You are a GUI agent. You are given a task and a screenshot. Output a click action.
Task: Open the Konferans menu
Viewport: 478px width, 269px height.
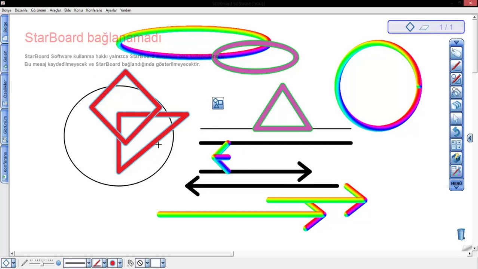[94, 10]
